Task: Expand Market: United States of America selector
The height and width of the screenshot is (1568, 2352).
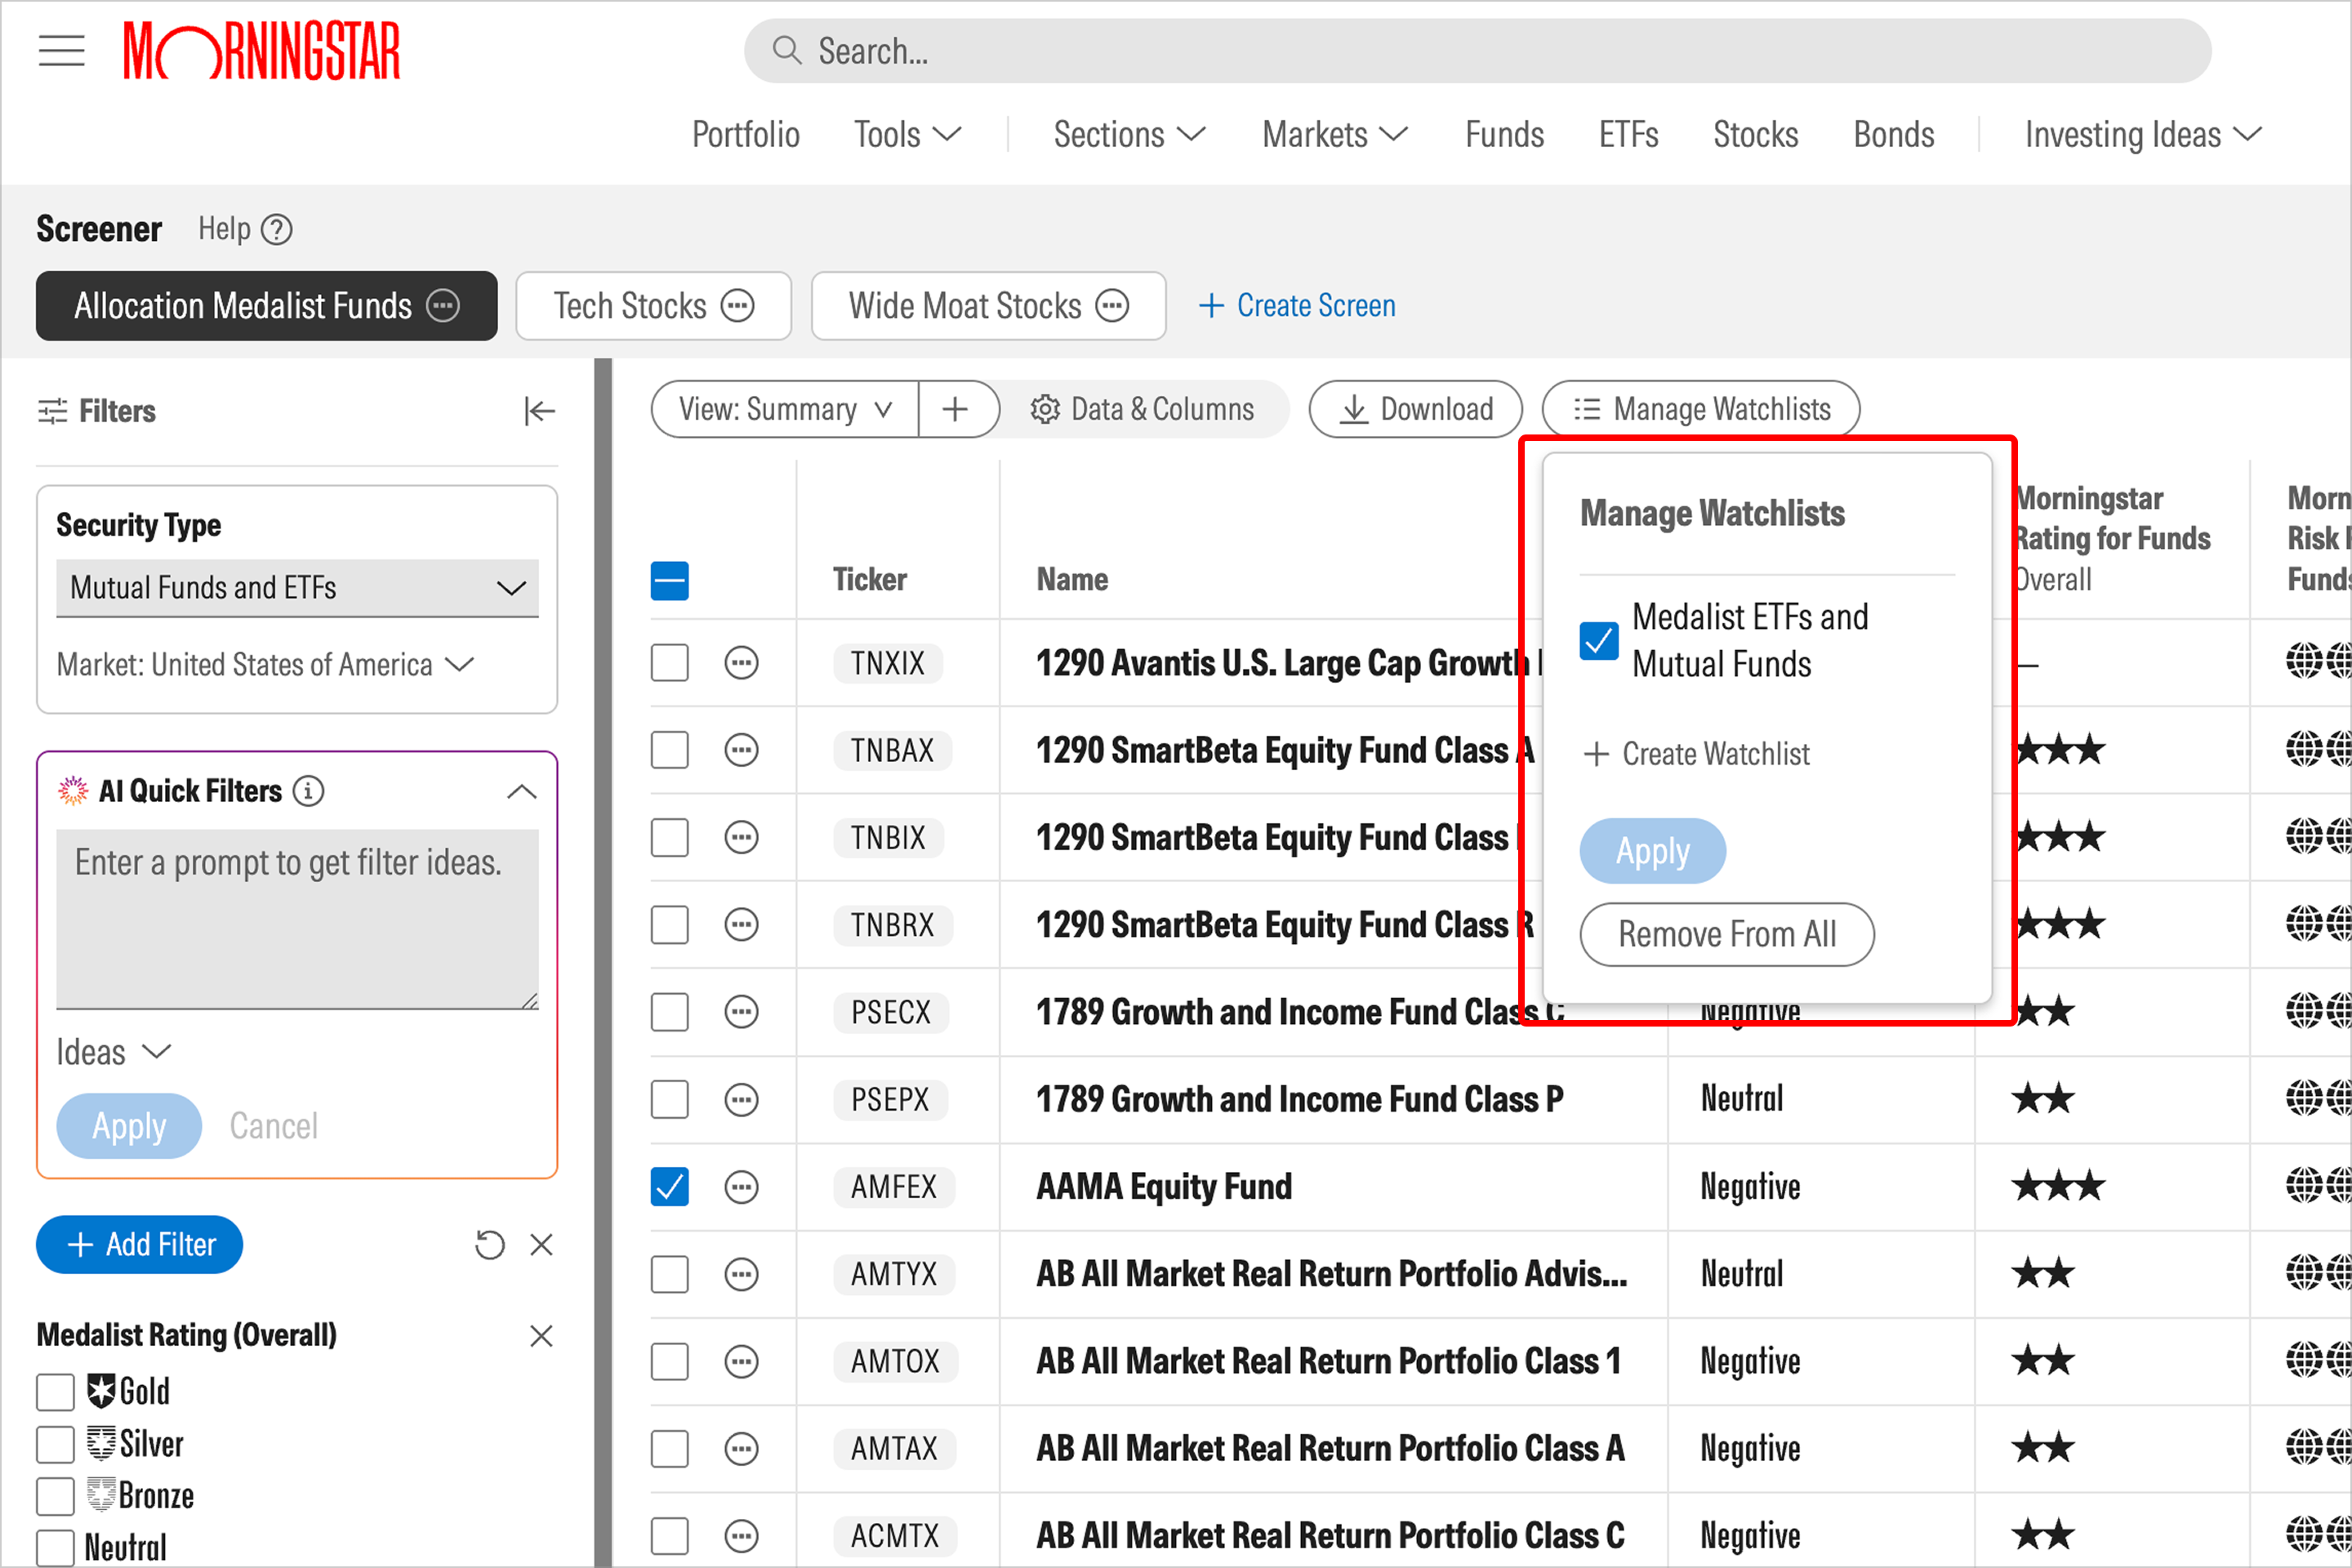Action: [x=265, y=664]
